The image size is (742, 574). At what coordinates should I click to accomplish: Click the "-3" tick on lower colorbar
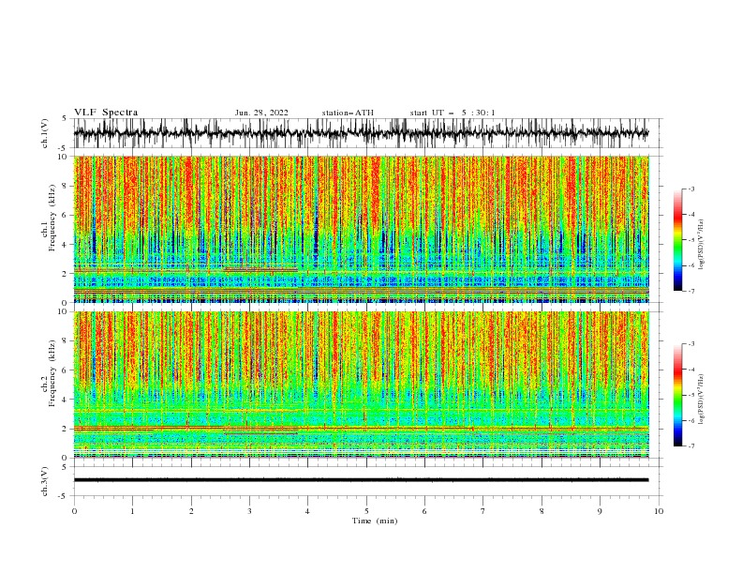691,344
